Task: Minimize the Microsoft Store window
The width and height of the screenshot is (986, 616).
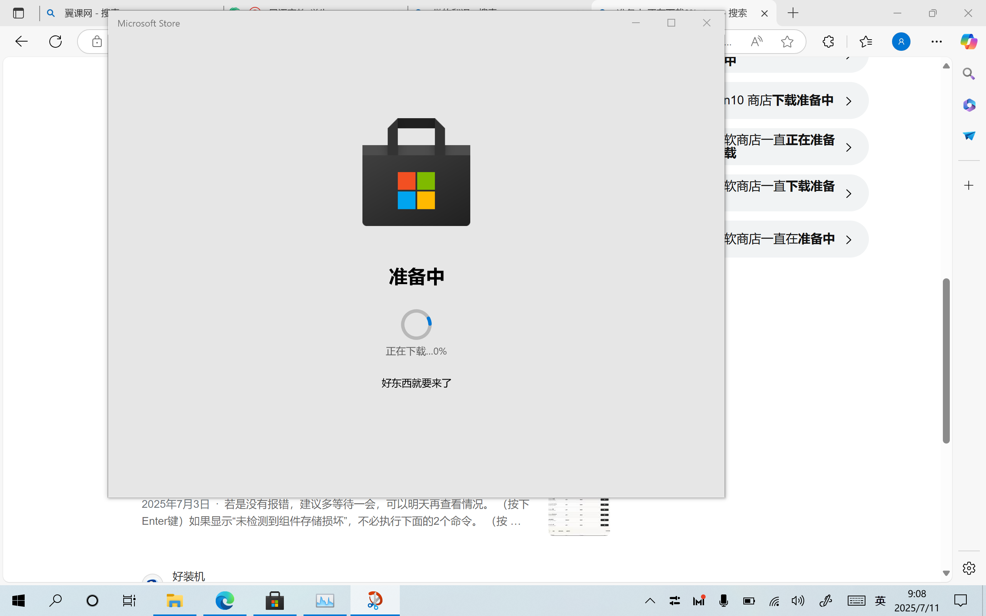Action: (636, 23)
